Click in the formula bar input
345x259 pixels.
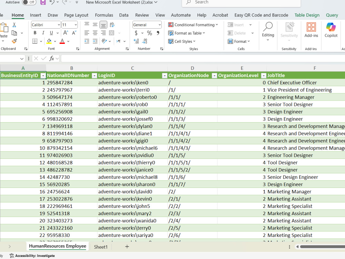coord(203,58)
